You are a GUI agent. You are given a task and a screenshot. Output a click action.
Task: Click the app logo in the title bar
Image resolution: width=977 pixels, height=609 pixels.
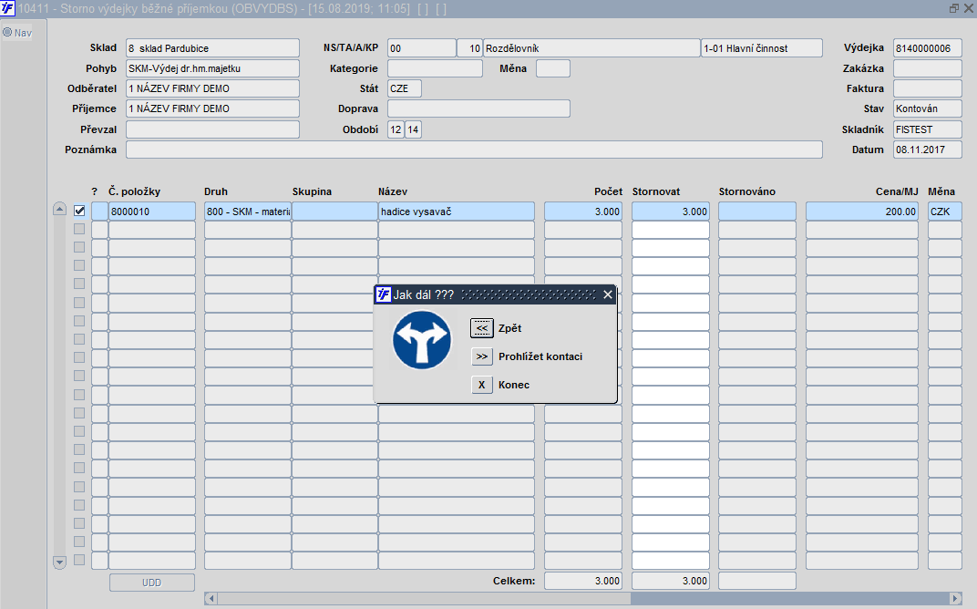7,8
